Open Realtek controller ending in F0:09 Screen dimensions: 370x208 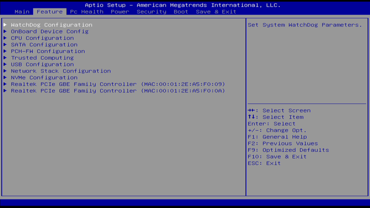point(118,84)
